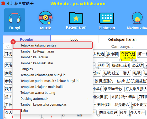
Task: Play the 你不要过 sound
Action: tap(139, 105)
